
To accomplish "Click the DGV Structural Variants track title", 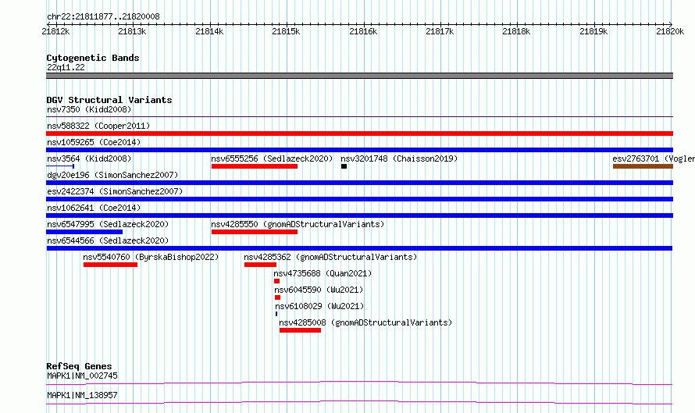I will click(x=109, y=100).
